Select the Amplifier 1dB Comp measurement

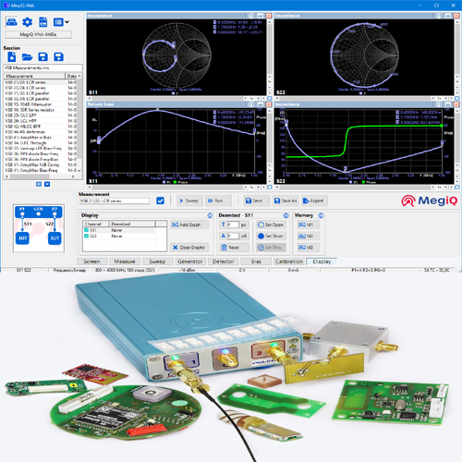point(41,164)
